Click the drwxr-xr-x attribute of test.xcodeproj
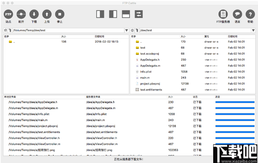Viewport: 258px width, 163px height. point(211,54)
